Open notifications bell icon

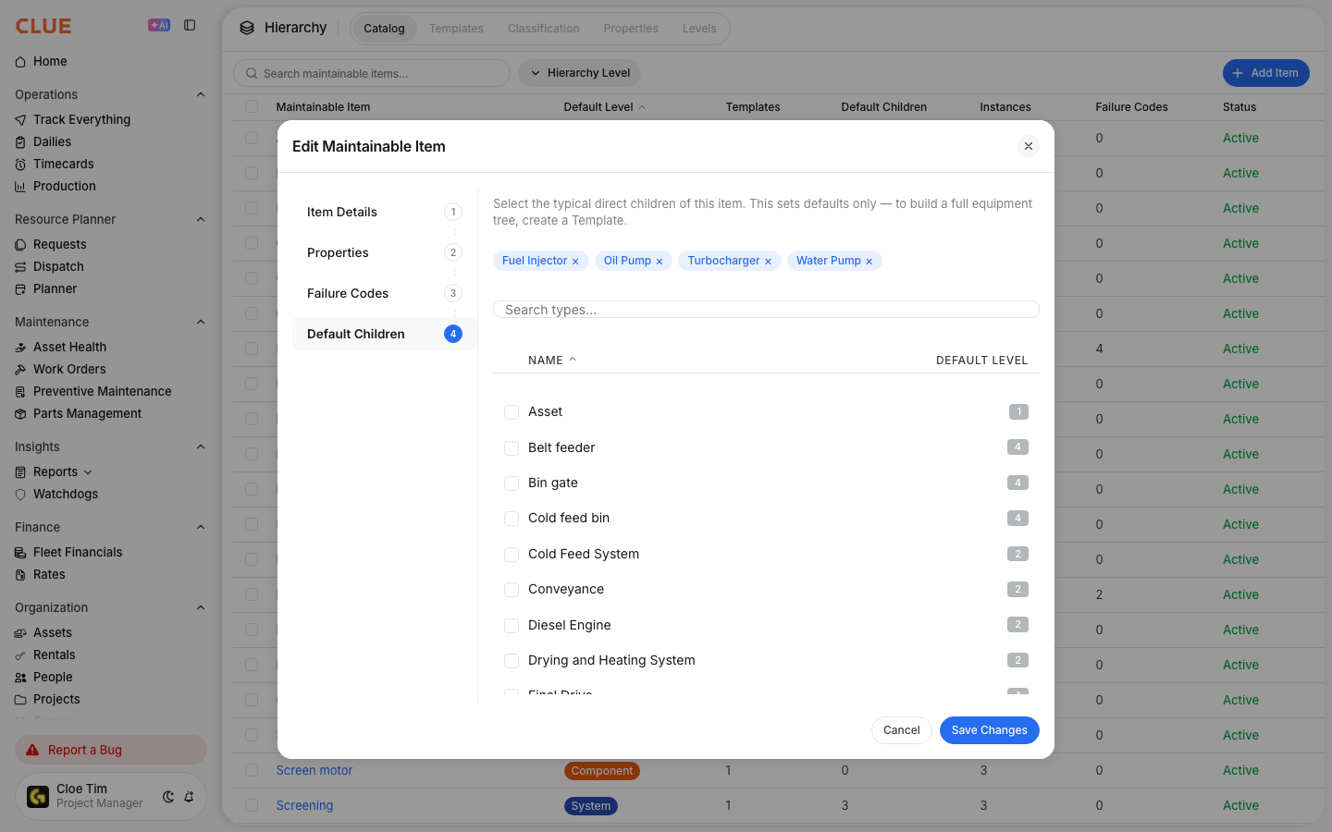click(189, 797)
